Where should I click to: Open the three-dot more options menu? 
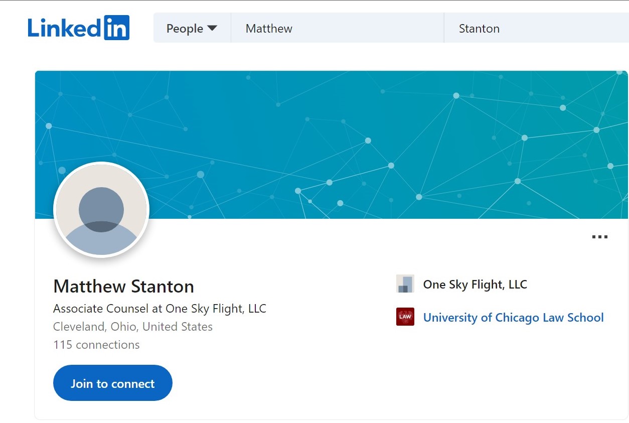pos(599,237)
